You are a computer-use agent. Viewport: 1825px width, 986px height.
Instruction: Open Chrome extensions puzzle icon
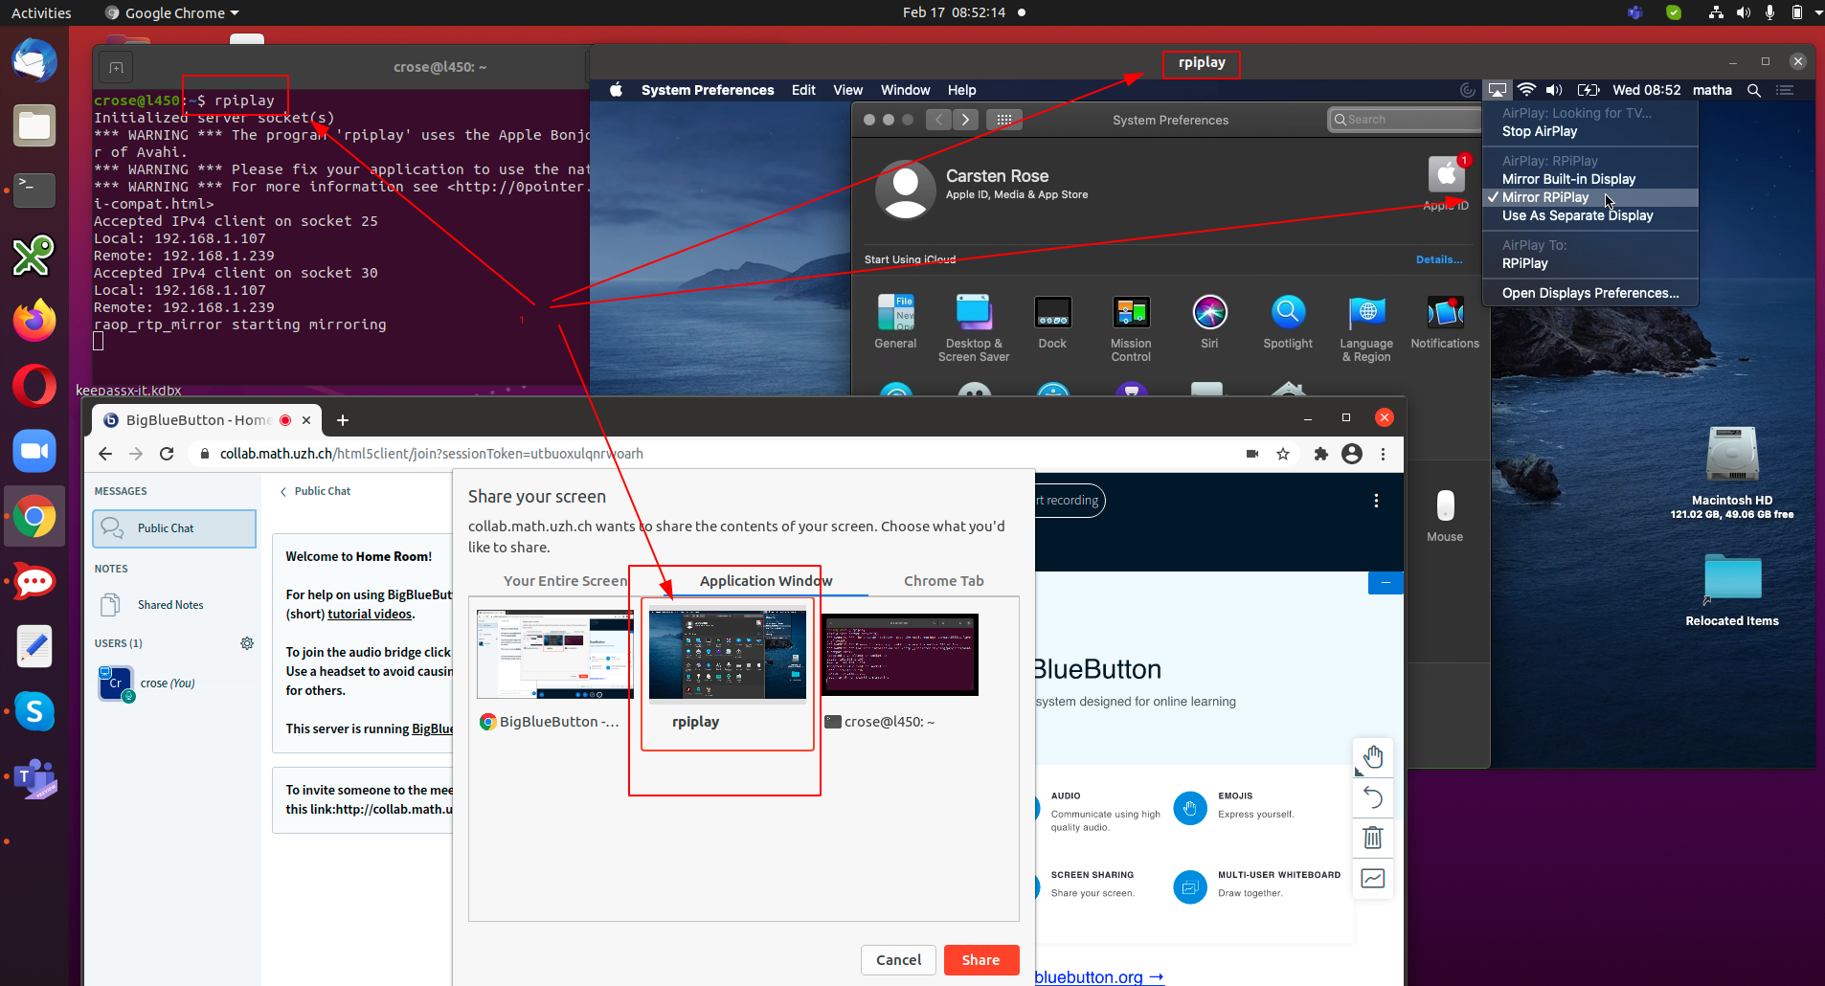[x=1321, y=454]
